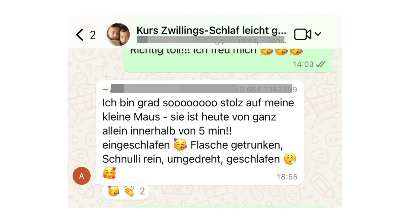
Task: Tap the back arrow chevron
Action: point(79,34)
